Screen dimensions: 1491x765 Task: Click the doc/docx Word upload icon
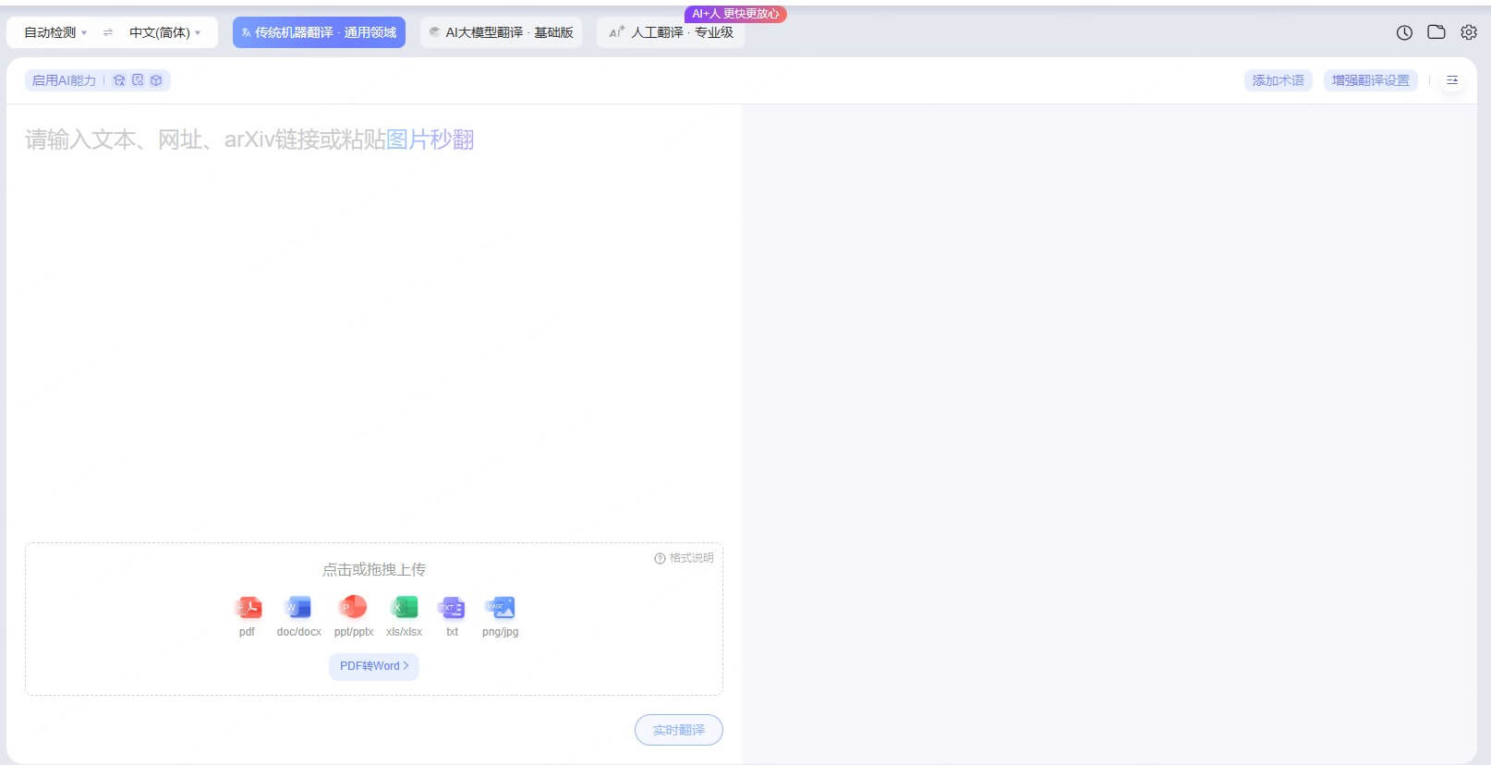click(298, 607)
